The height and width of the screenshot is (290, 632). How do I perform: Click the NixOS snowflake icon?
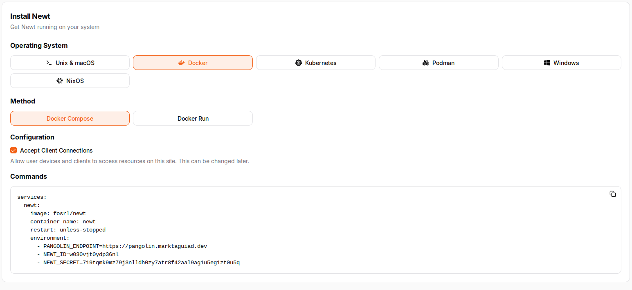pos(60,81)
